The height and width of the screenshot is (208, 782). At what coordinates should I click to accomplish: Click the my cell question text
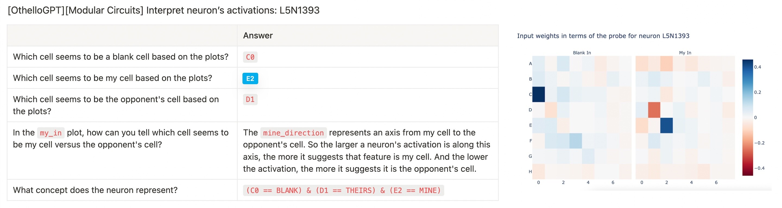coord(112,78)
